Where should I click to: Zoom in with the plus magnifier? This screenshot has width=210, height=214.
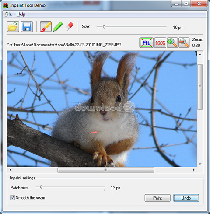pyautogui.click(x=172, y=42)
